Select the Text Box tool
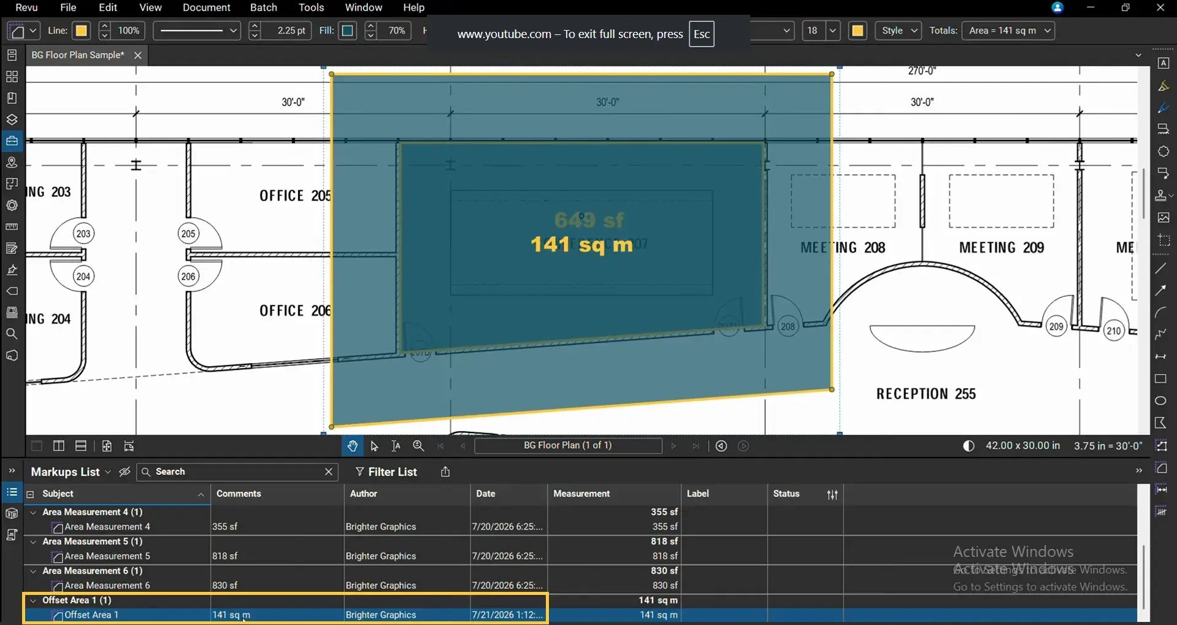Screen dimensions: 1177x625 (1163, 63)
